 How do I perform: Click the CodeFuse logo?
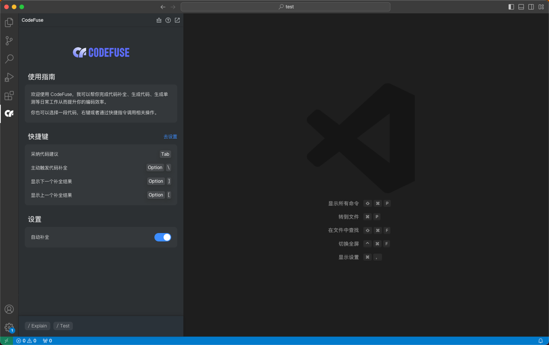click(101, 53)
